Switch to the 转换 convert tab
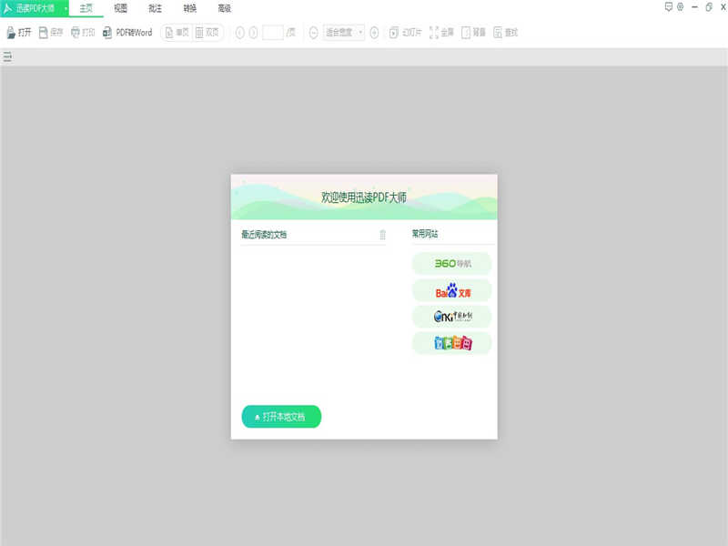Screen dimensions: 728x546 click(x=190, y=8)
